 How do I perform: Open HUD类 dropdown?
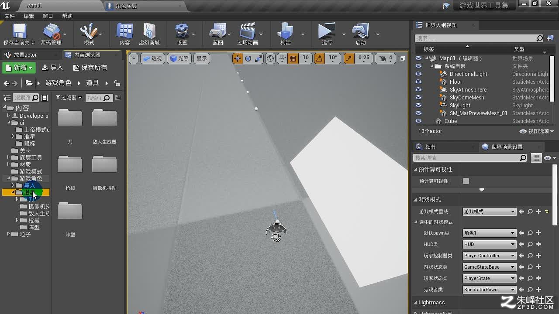click(489, 244)
